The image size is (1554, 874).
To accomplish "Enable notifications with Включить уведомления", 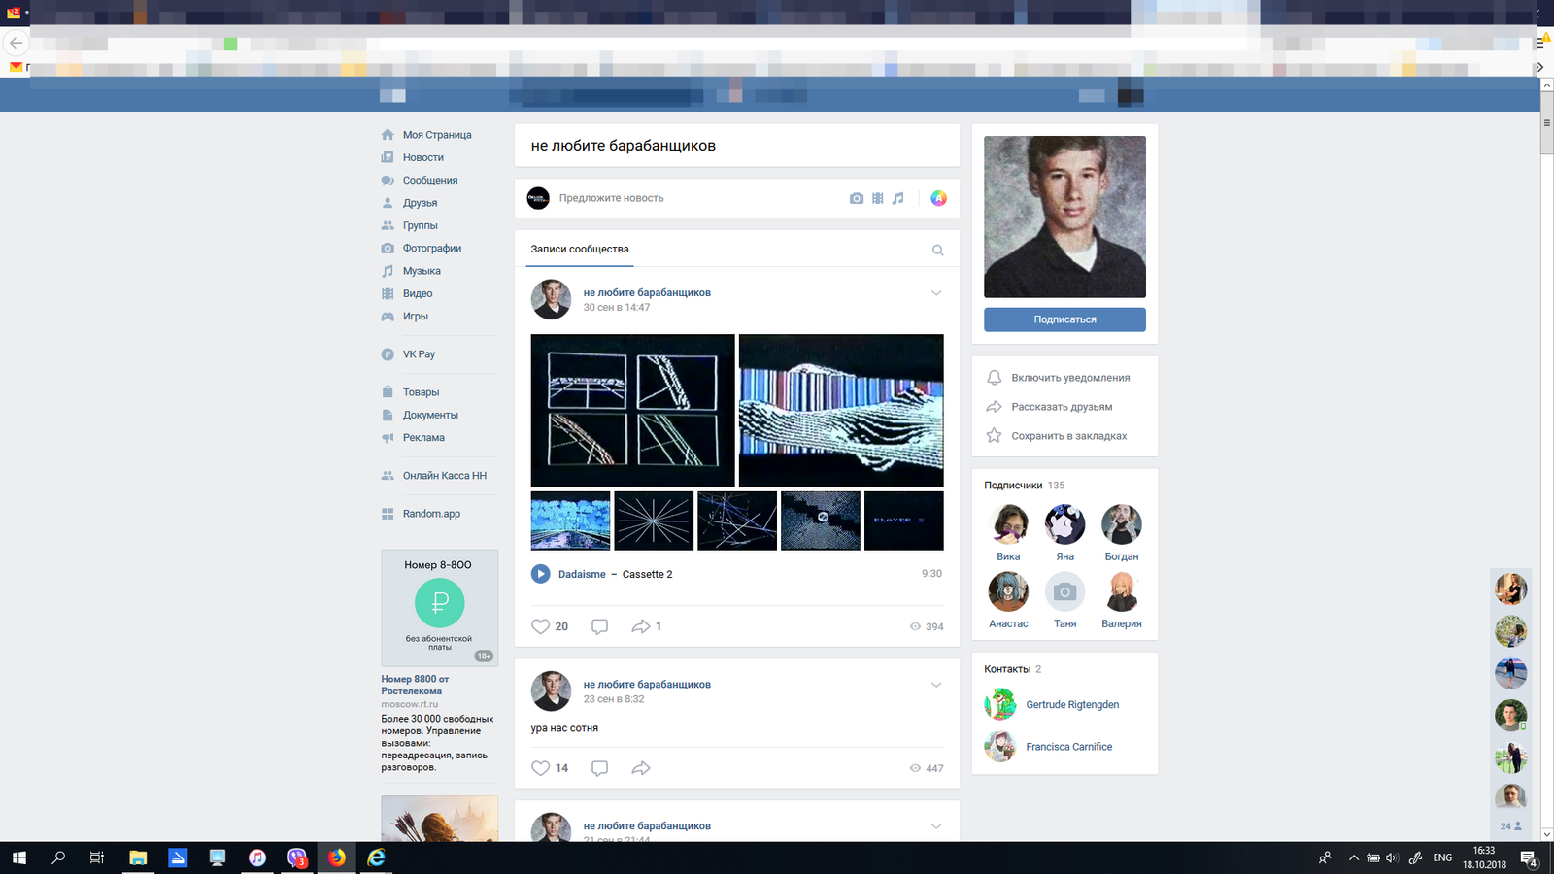I will coord(1069,378).
